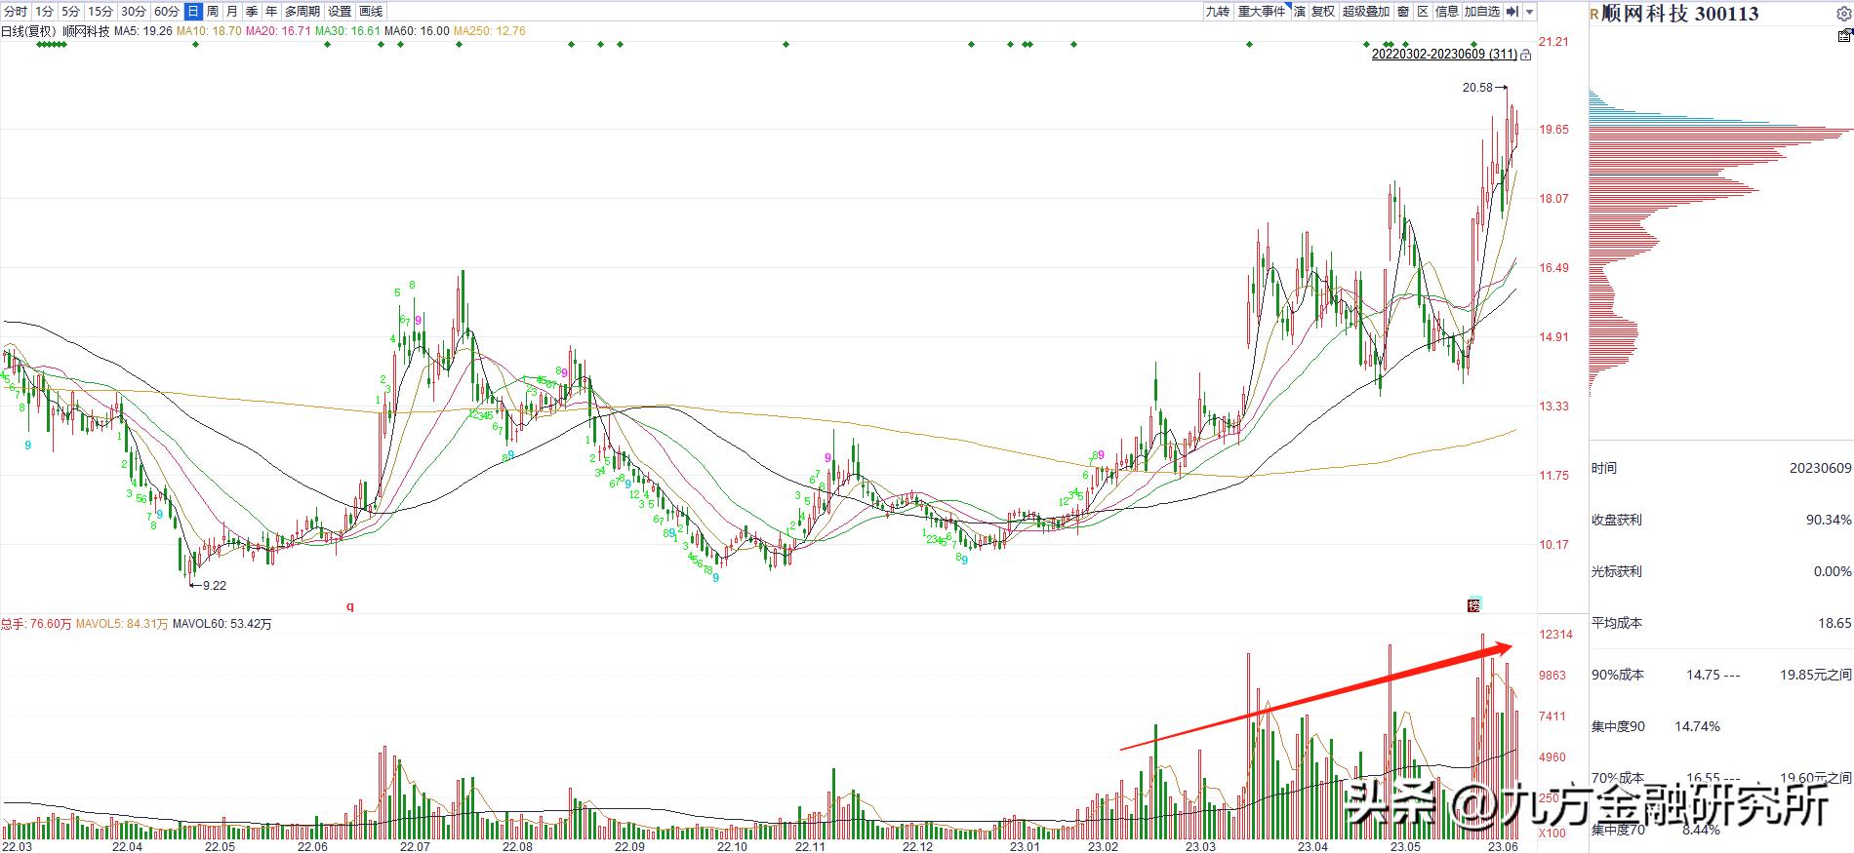This screenshot has height=853, width=1854.
Task: Click the 90%成本 row label
Action: [x=1618, y=675]
